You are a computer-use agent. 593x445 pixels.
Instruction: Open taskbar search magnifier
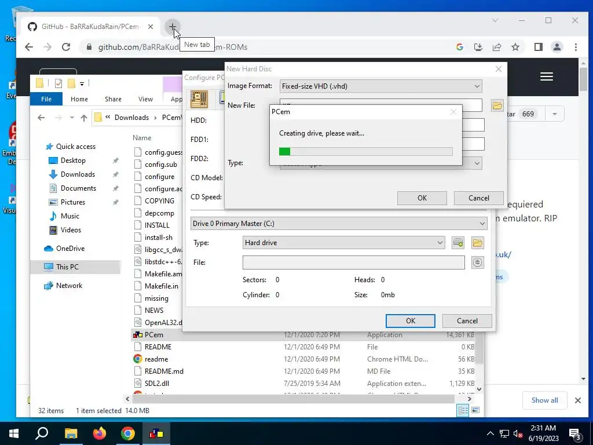pos(42,433)
